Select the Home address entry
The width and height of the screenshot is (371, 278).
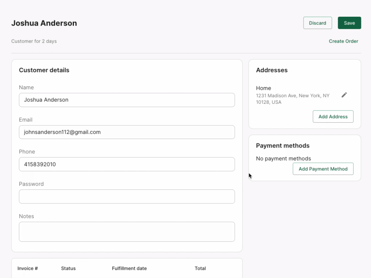pyautogui.click(x=293, y=95)
